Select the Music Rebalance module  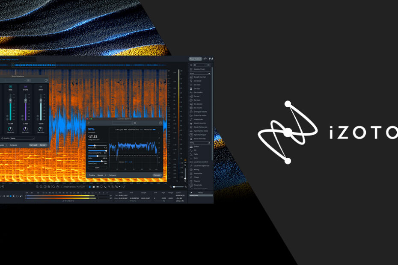point(200,127)
